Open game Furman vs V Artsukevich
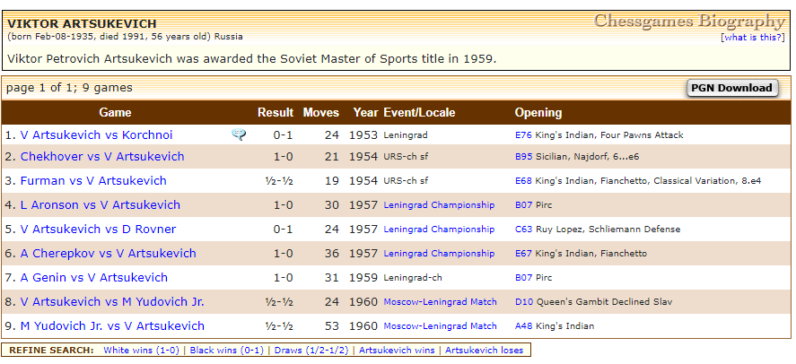Image resolution: width=796 pixels, height=364 pixels. click(x=93, y=180)
